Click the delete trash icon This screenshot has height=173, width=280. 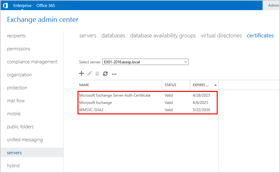(97, 74)
